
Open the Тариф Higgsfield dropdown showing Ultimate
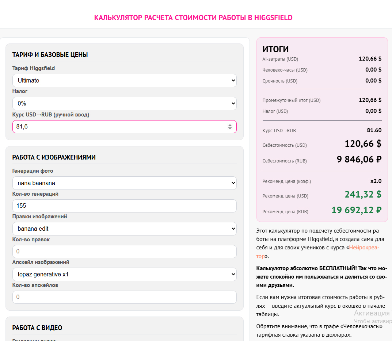click(x=124, y=80)
